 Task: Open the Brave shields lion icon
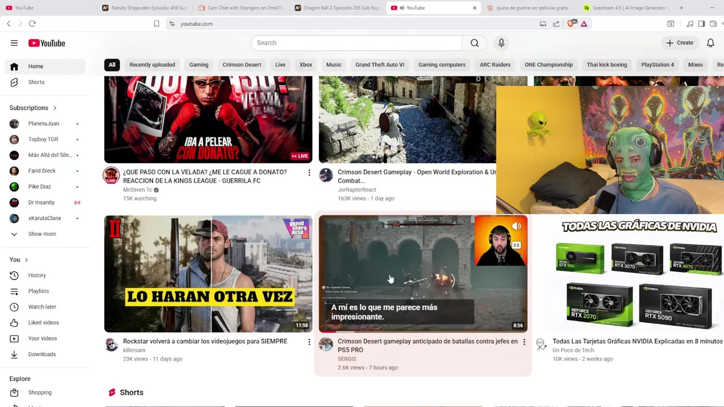pos(571,24)
